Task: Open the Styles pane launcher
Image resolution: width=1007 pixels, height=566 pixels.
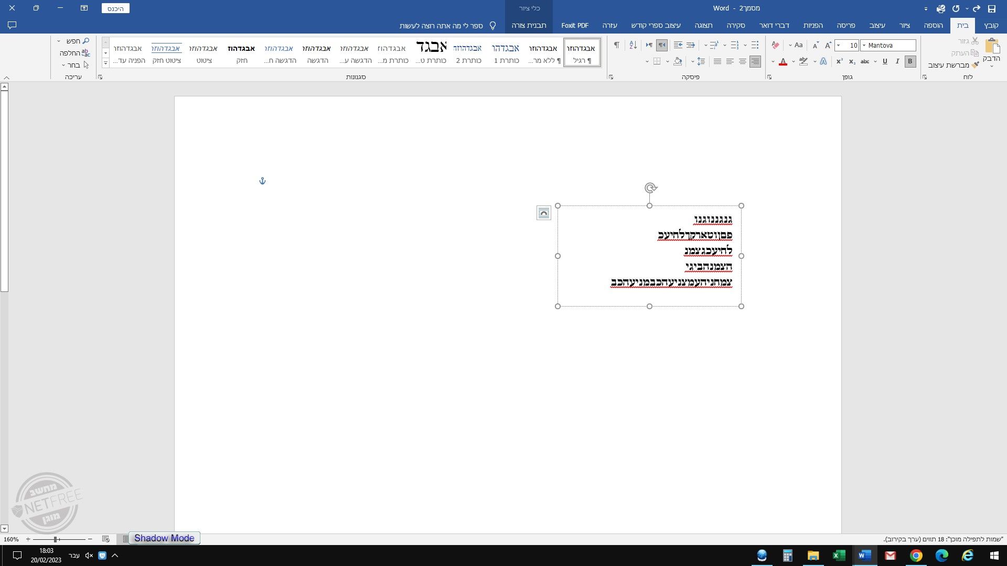Action: pos(100,77)
